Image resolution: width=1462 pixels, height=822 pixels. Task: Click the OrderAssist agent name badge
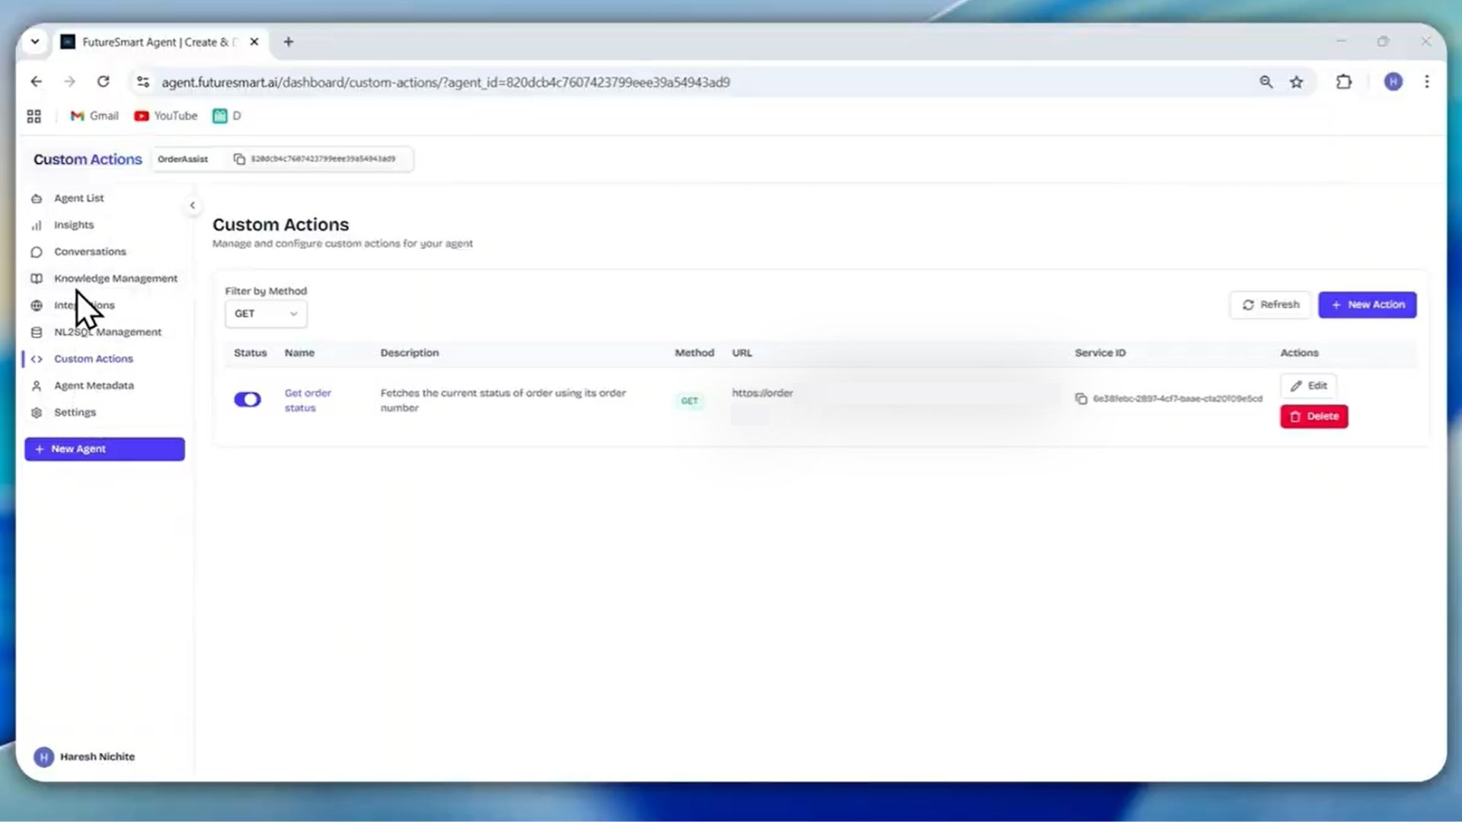(183, 159)
